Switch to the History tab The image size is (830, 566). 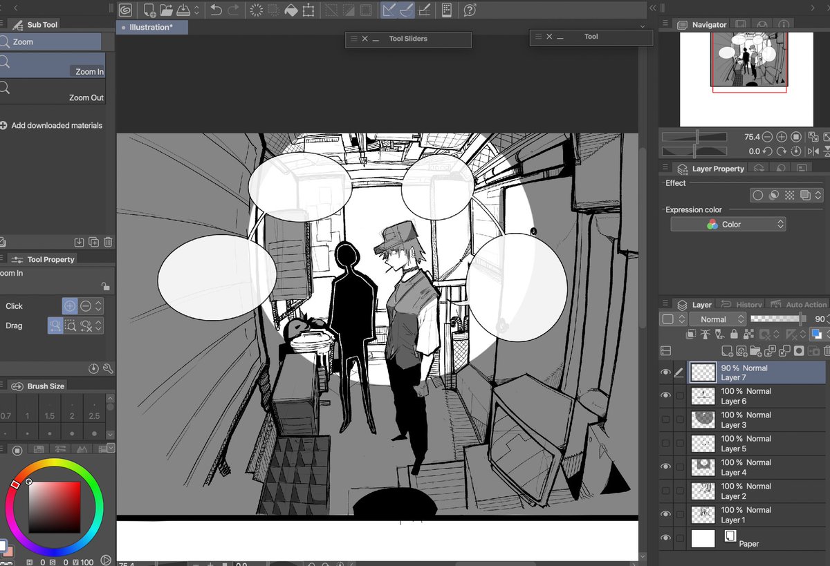[x=742, y=304]
